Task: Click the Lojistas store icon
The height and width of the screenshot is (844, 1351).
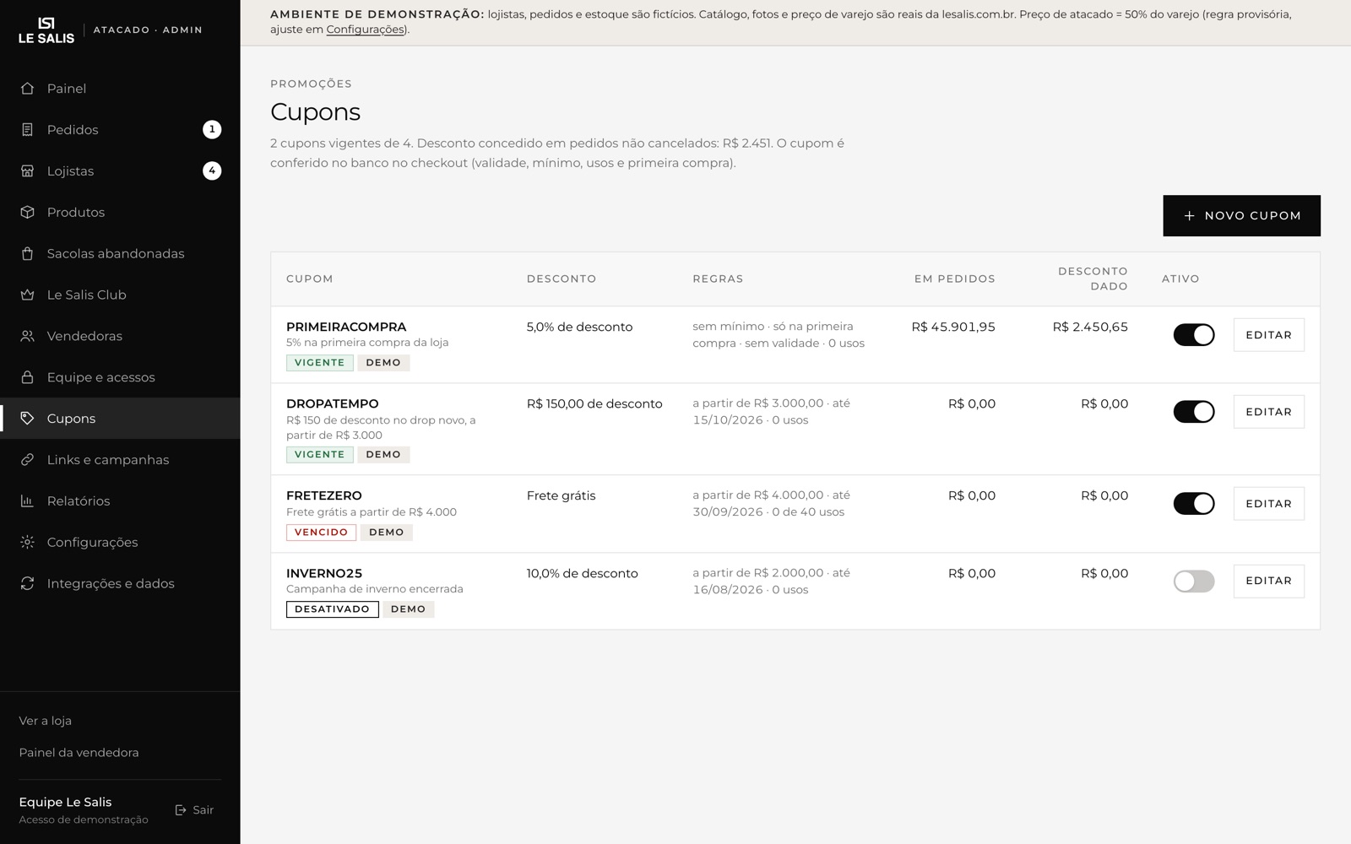Action: tap(27, 171)
